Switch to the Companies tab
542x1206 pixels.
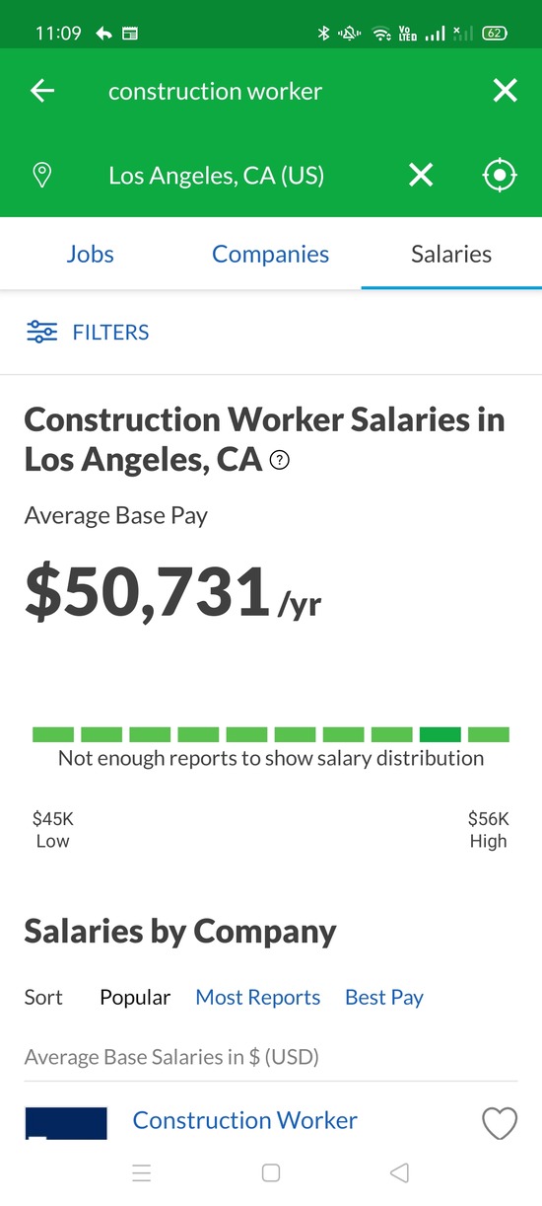point(271,254)
